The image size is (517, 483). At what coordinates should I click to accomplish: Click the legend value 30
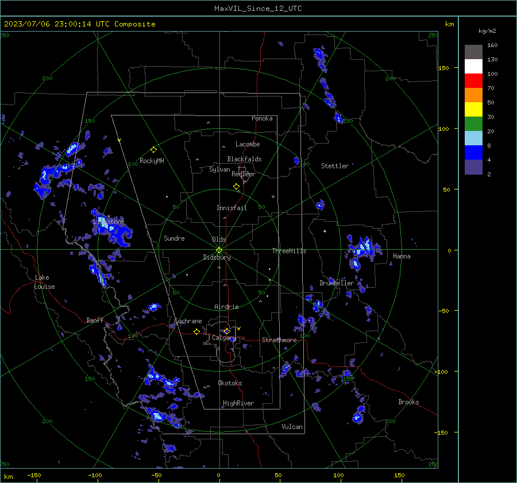tap(491, 117)
